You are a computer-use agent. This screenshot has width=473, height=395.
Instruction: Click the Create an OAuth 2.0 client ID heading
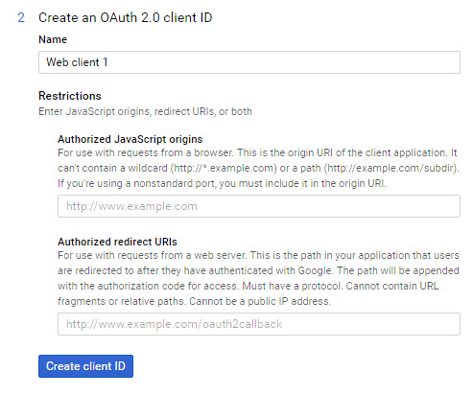(x=126, y=17)
